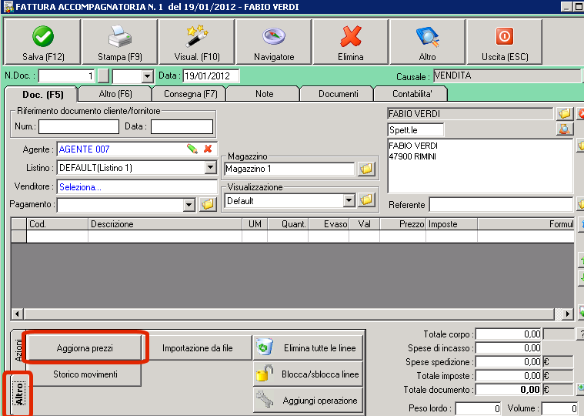Click the Volume field
This screenshot has width=584, height=416.
pos(560,408)
